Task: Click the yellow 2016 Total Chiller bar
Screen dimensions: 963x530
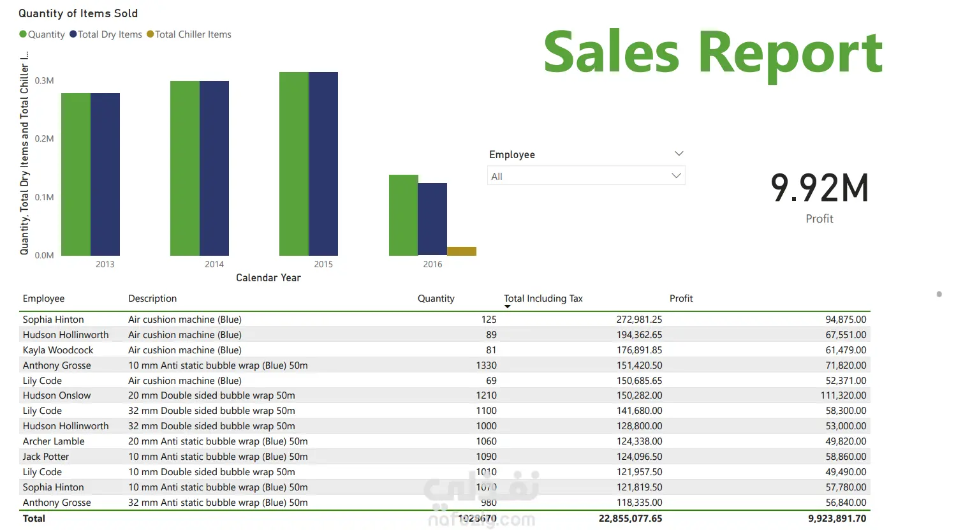Action: coord(462,251)
